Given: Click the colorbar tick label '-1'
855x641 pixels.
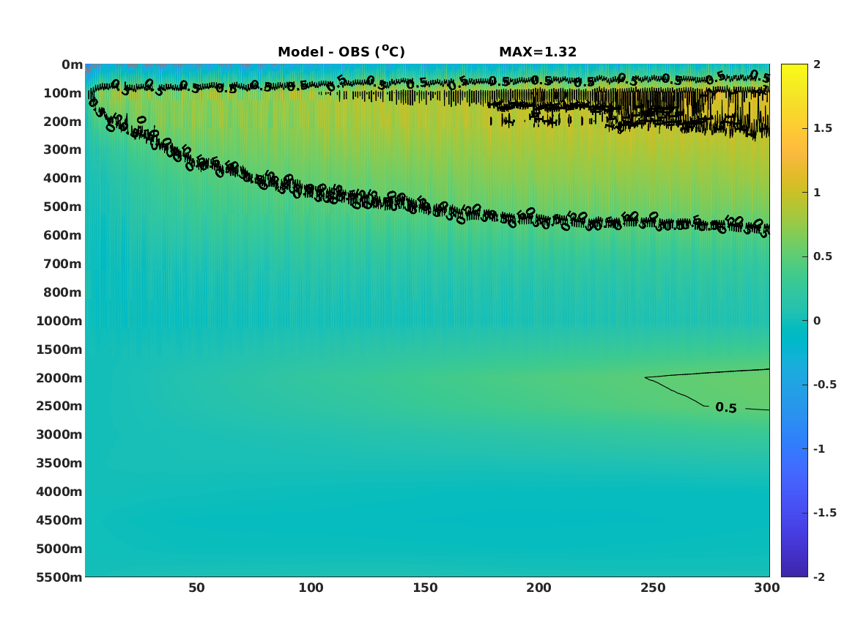Looking at the screenshot, I should [x=819, y=449].
